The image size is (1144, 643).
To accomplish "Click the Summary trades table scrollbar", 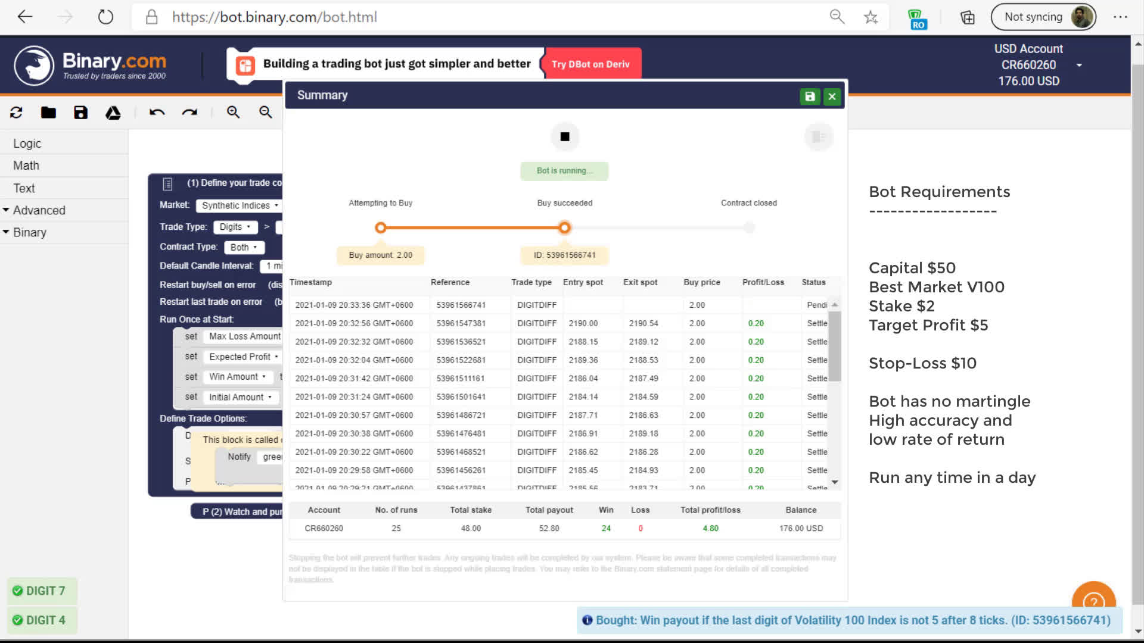I will (x=835, y=345).
